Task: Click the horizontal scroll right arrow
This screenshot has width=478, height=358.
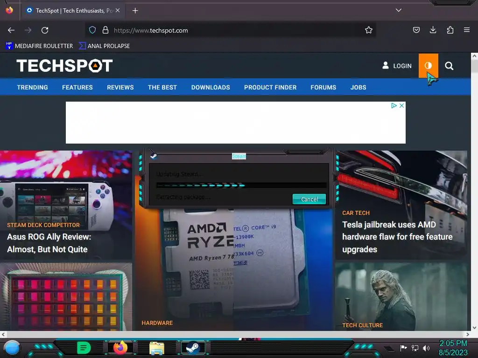Action: coord(468,334)
